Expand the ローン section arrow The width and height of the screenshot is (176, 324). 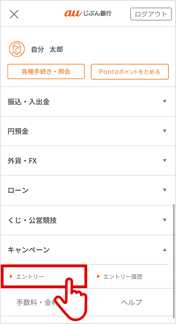165,190
